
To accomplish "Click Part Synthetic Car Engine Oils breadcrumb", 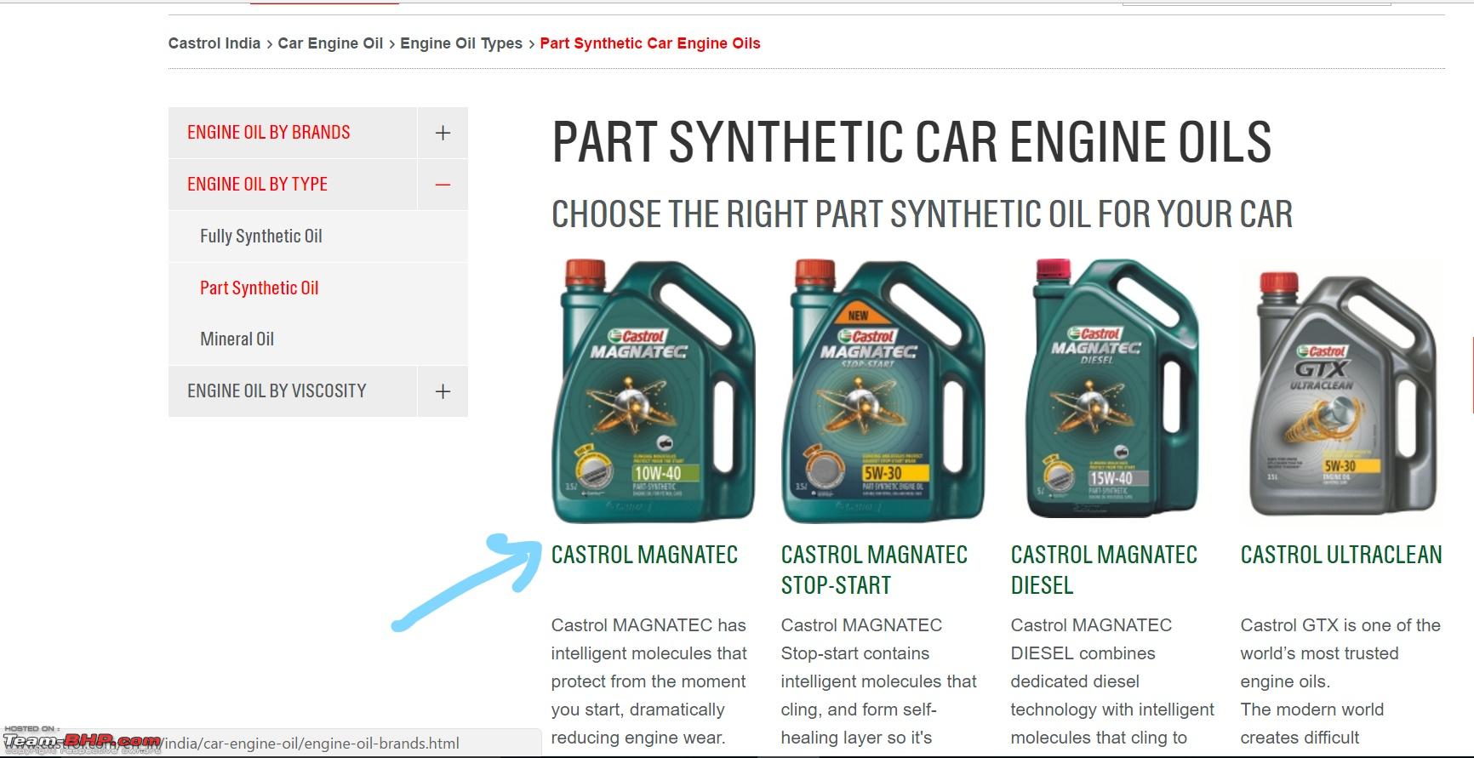I will [x=650, y=43].
